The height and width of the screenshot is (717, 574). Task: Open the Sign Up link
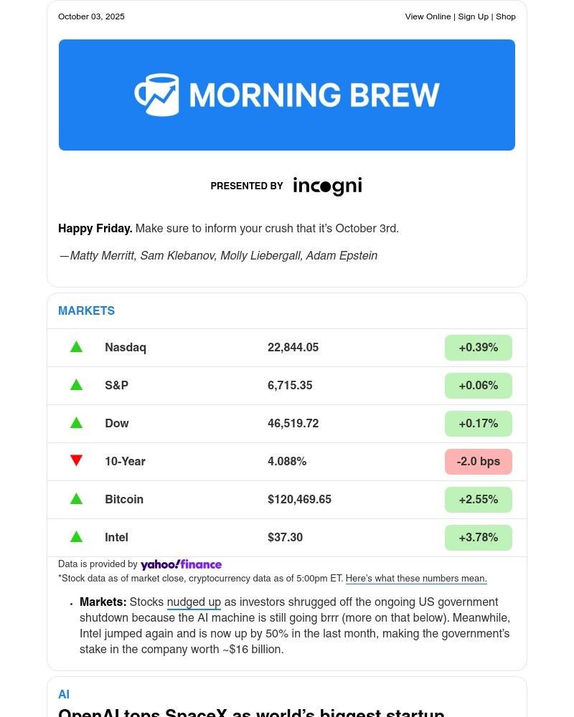473,16
